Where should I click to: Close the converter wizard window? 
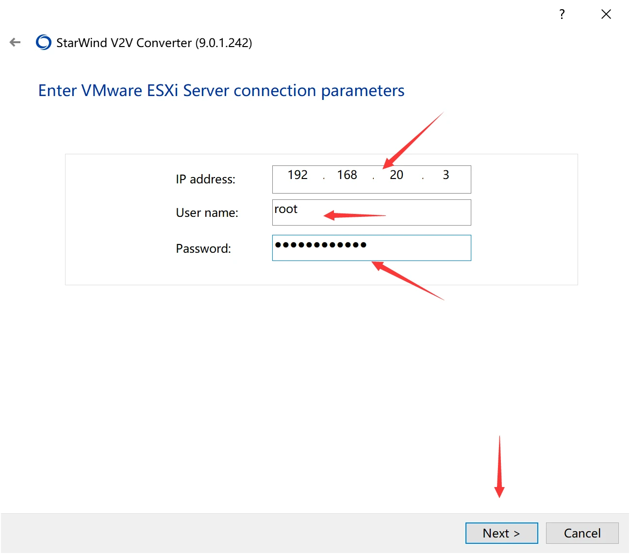click(x=606, y=14)
